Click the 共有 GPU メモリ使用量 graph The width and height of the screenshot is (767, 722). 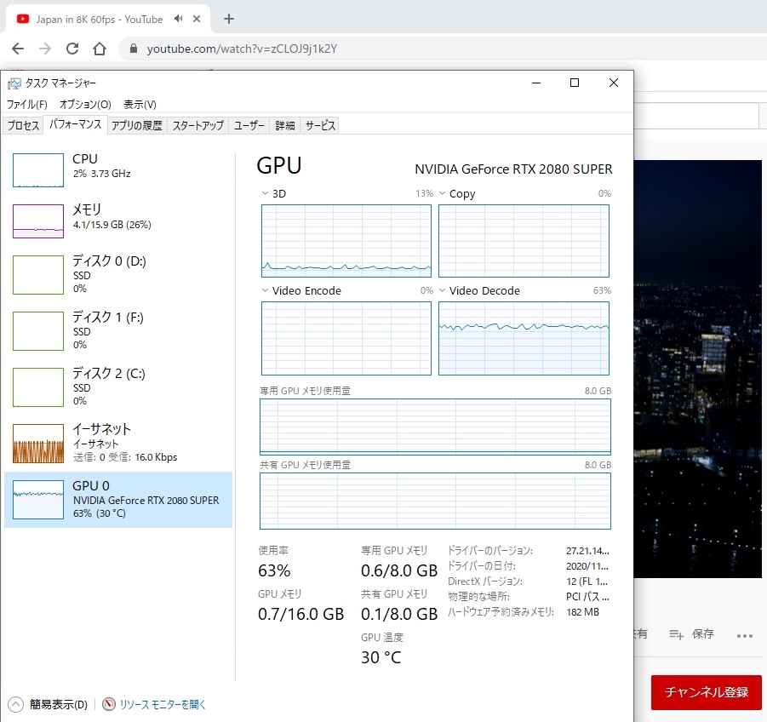(x=435, y=501)
